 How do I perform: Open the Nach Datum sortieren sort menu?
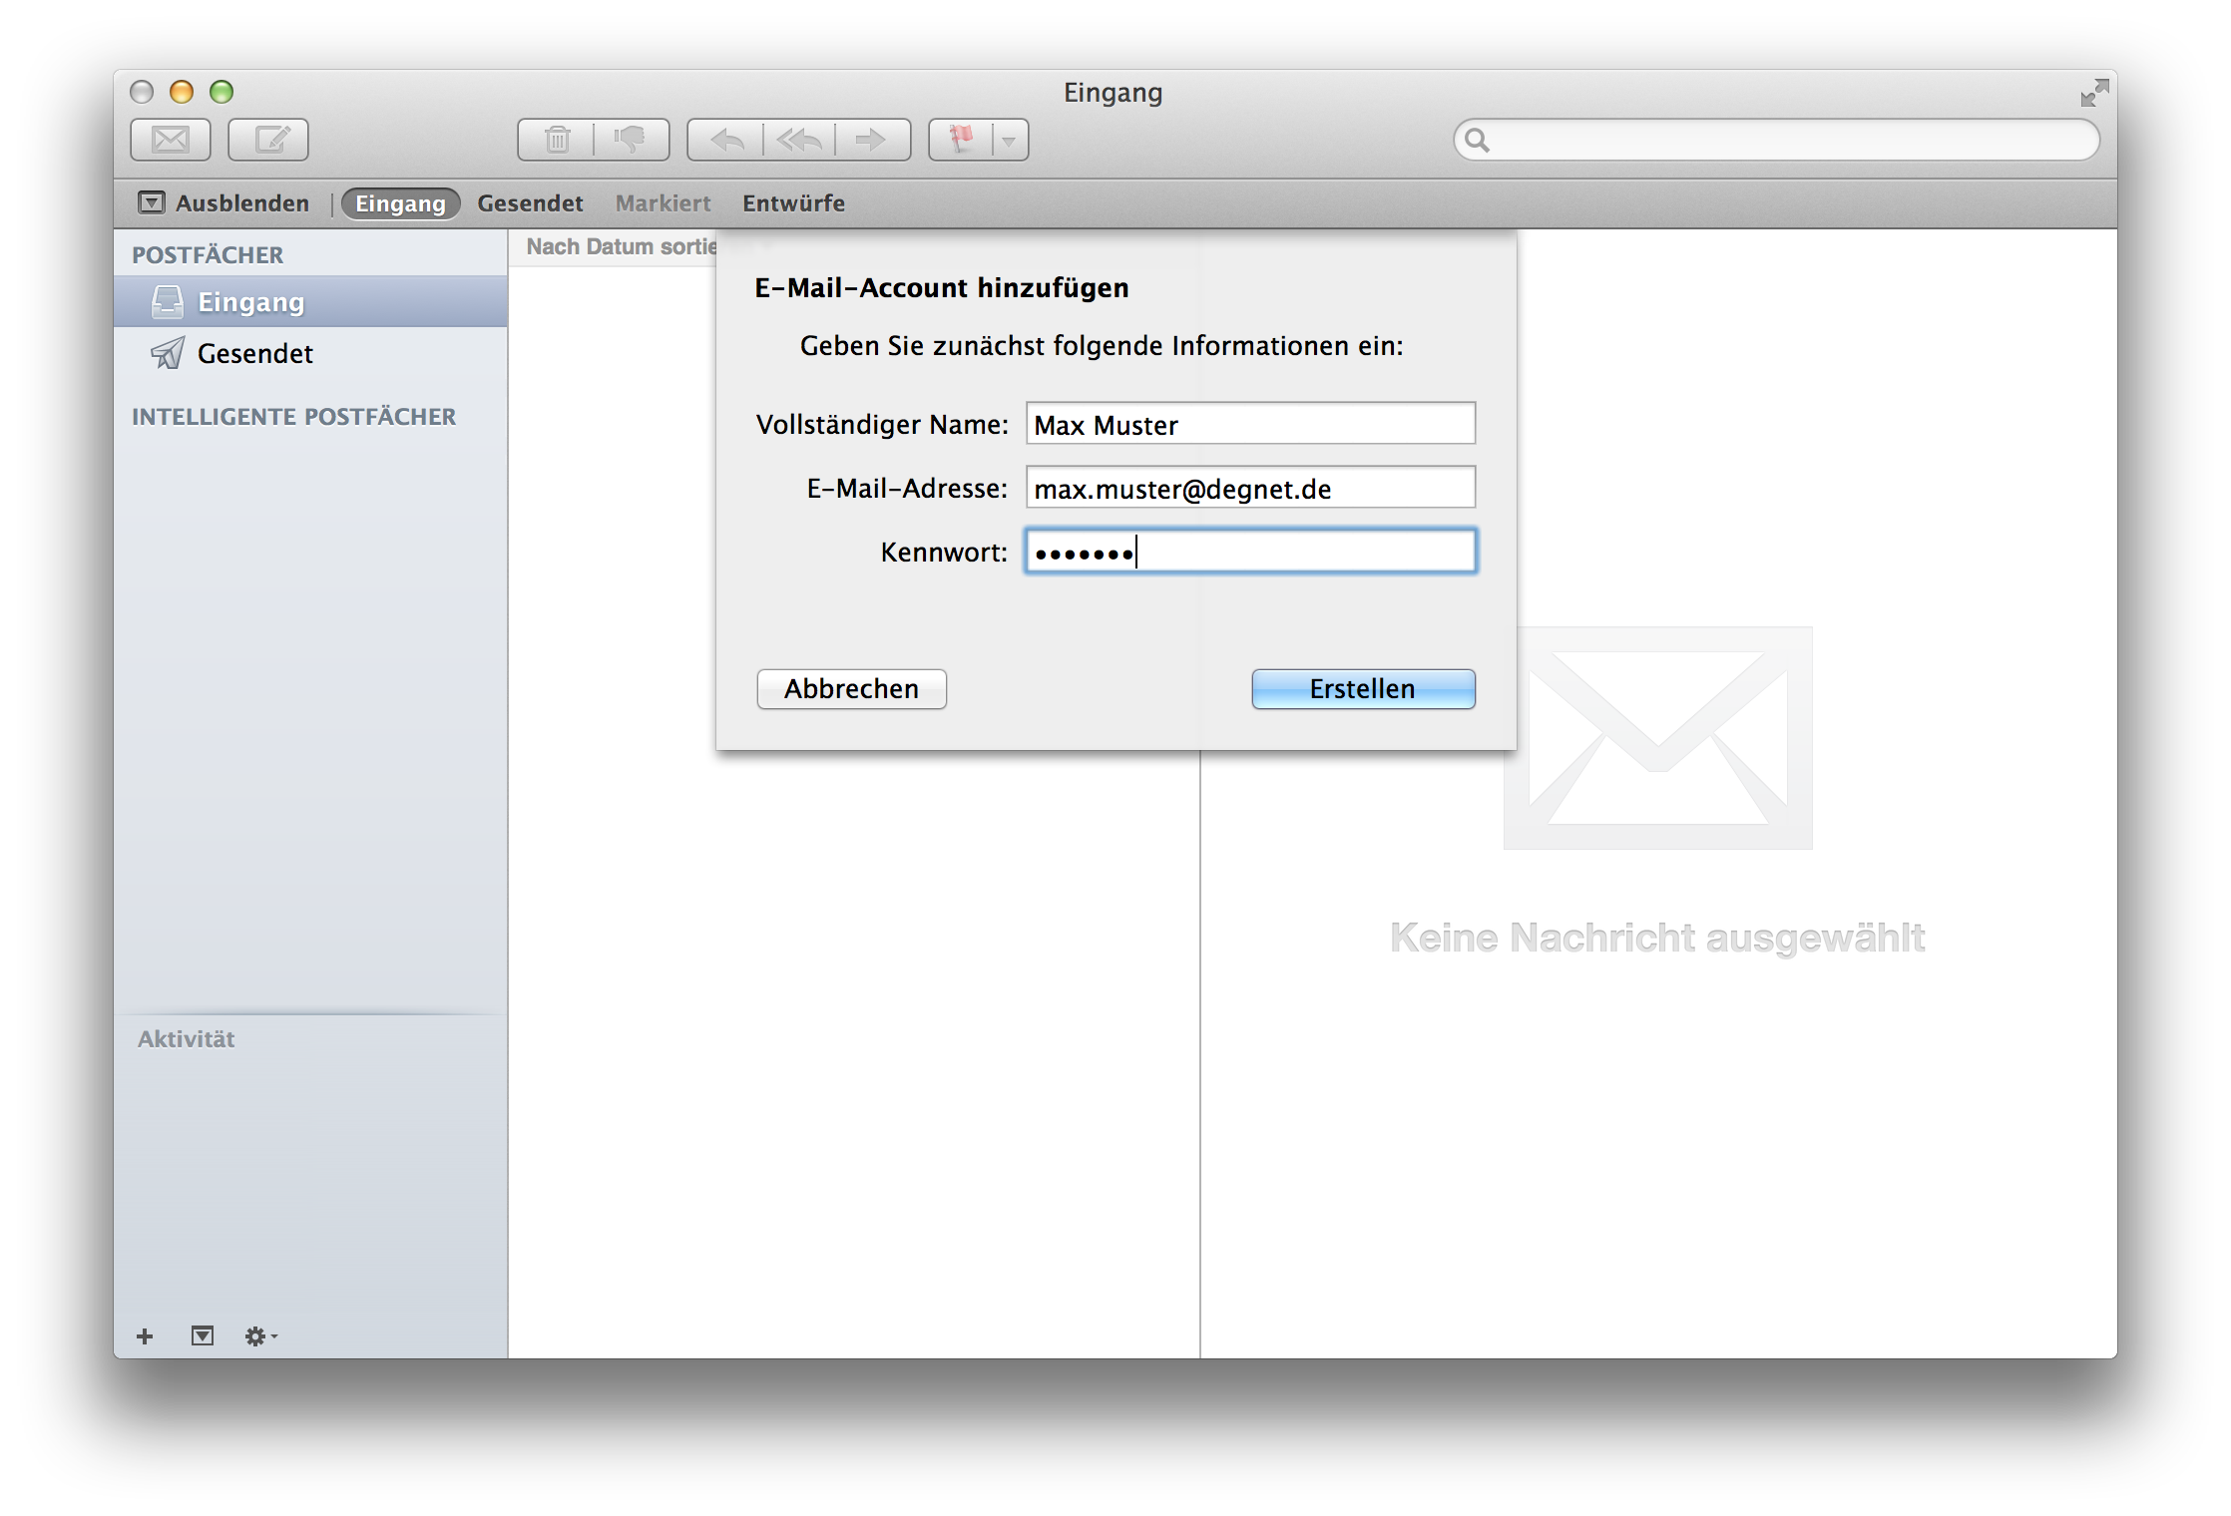[621, 246]
